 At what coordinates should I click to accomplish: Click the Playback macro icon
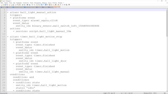(x=62, y=5)
